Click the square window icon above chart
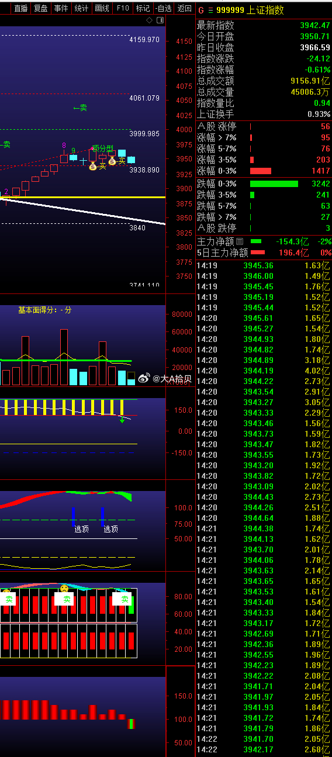The width and height of the screenshot is (332, 757). [160, 20]
